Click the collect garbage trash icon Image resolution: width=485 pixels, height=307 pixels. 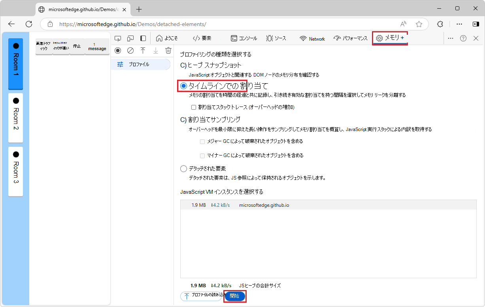point(168,51)
